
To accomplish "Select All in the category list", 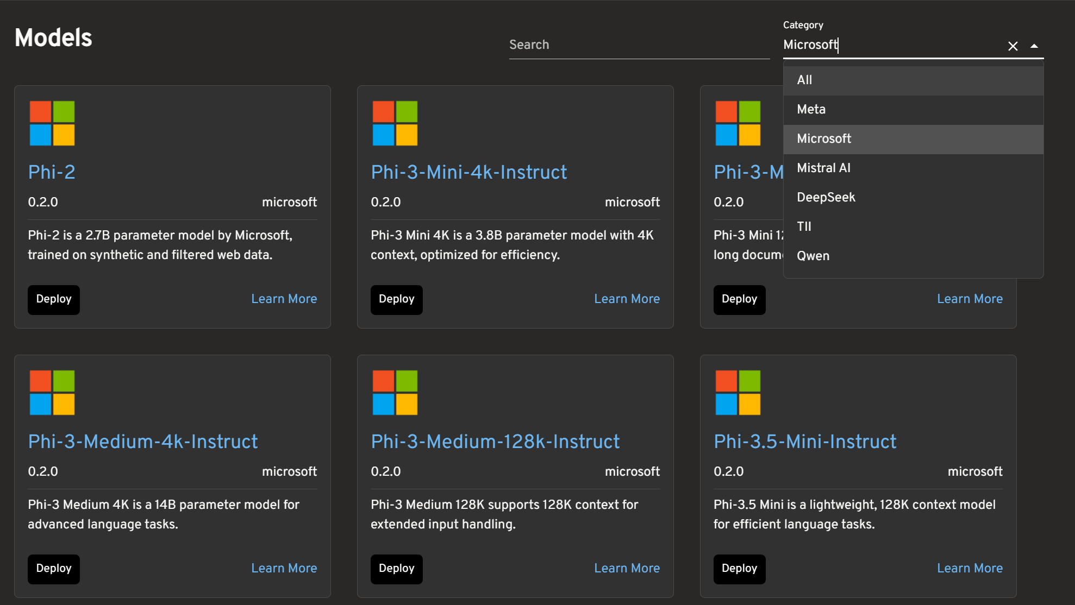I will pos(913,80).
